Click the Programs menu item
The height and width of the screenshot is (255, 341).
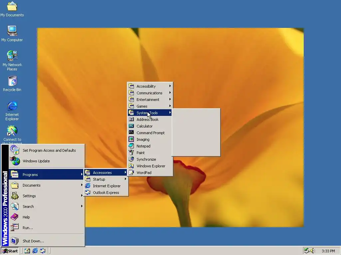point(46,175)
